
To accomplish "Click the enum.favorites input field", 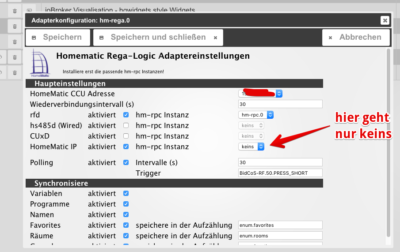I will pyautogui.click(x=280, y=225).
